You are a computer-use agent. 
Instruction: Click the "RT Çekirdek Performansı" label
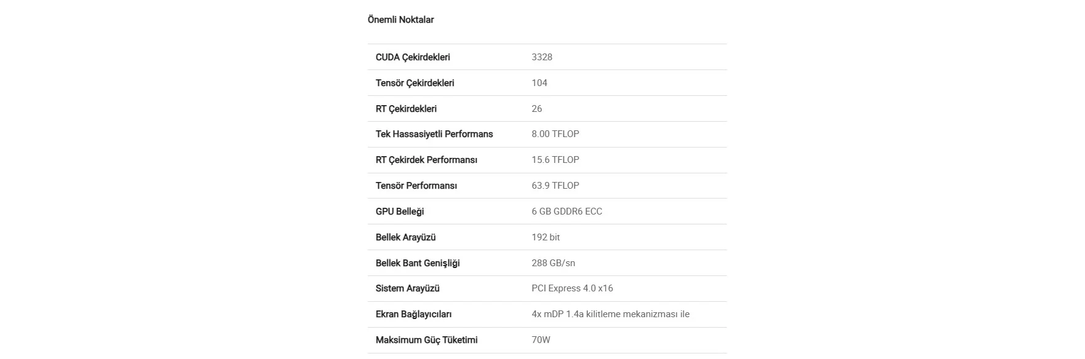click(426, 160)
